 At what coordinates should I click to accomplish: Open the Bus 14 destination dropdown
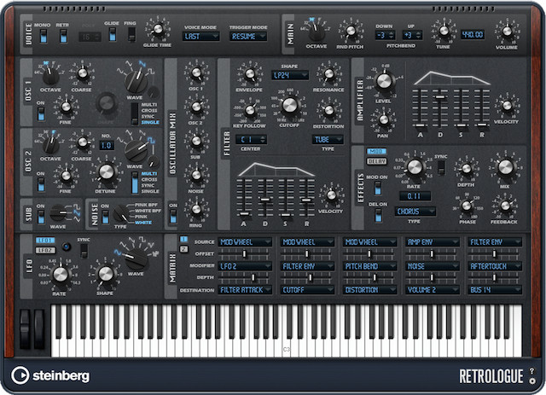click(x=495, y=290)
